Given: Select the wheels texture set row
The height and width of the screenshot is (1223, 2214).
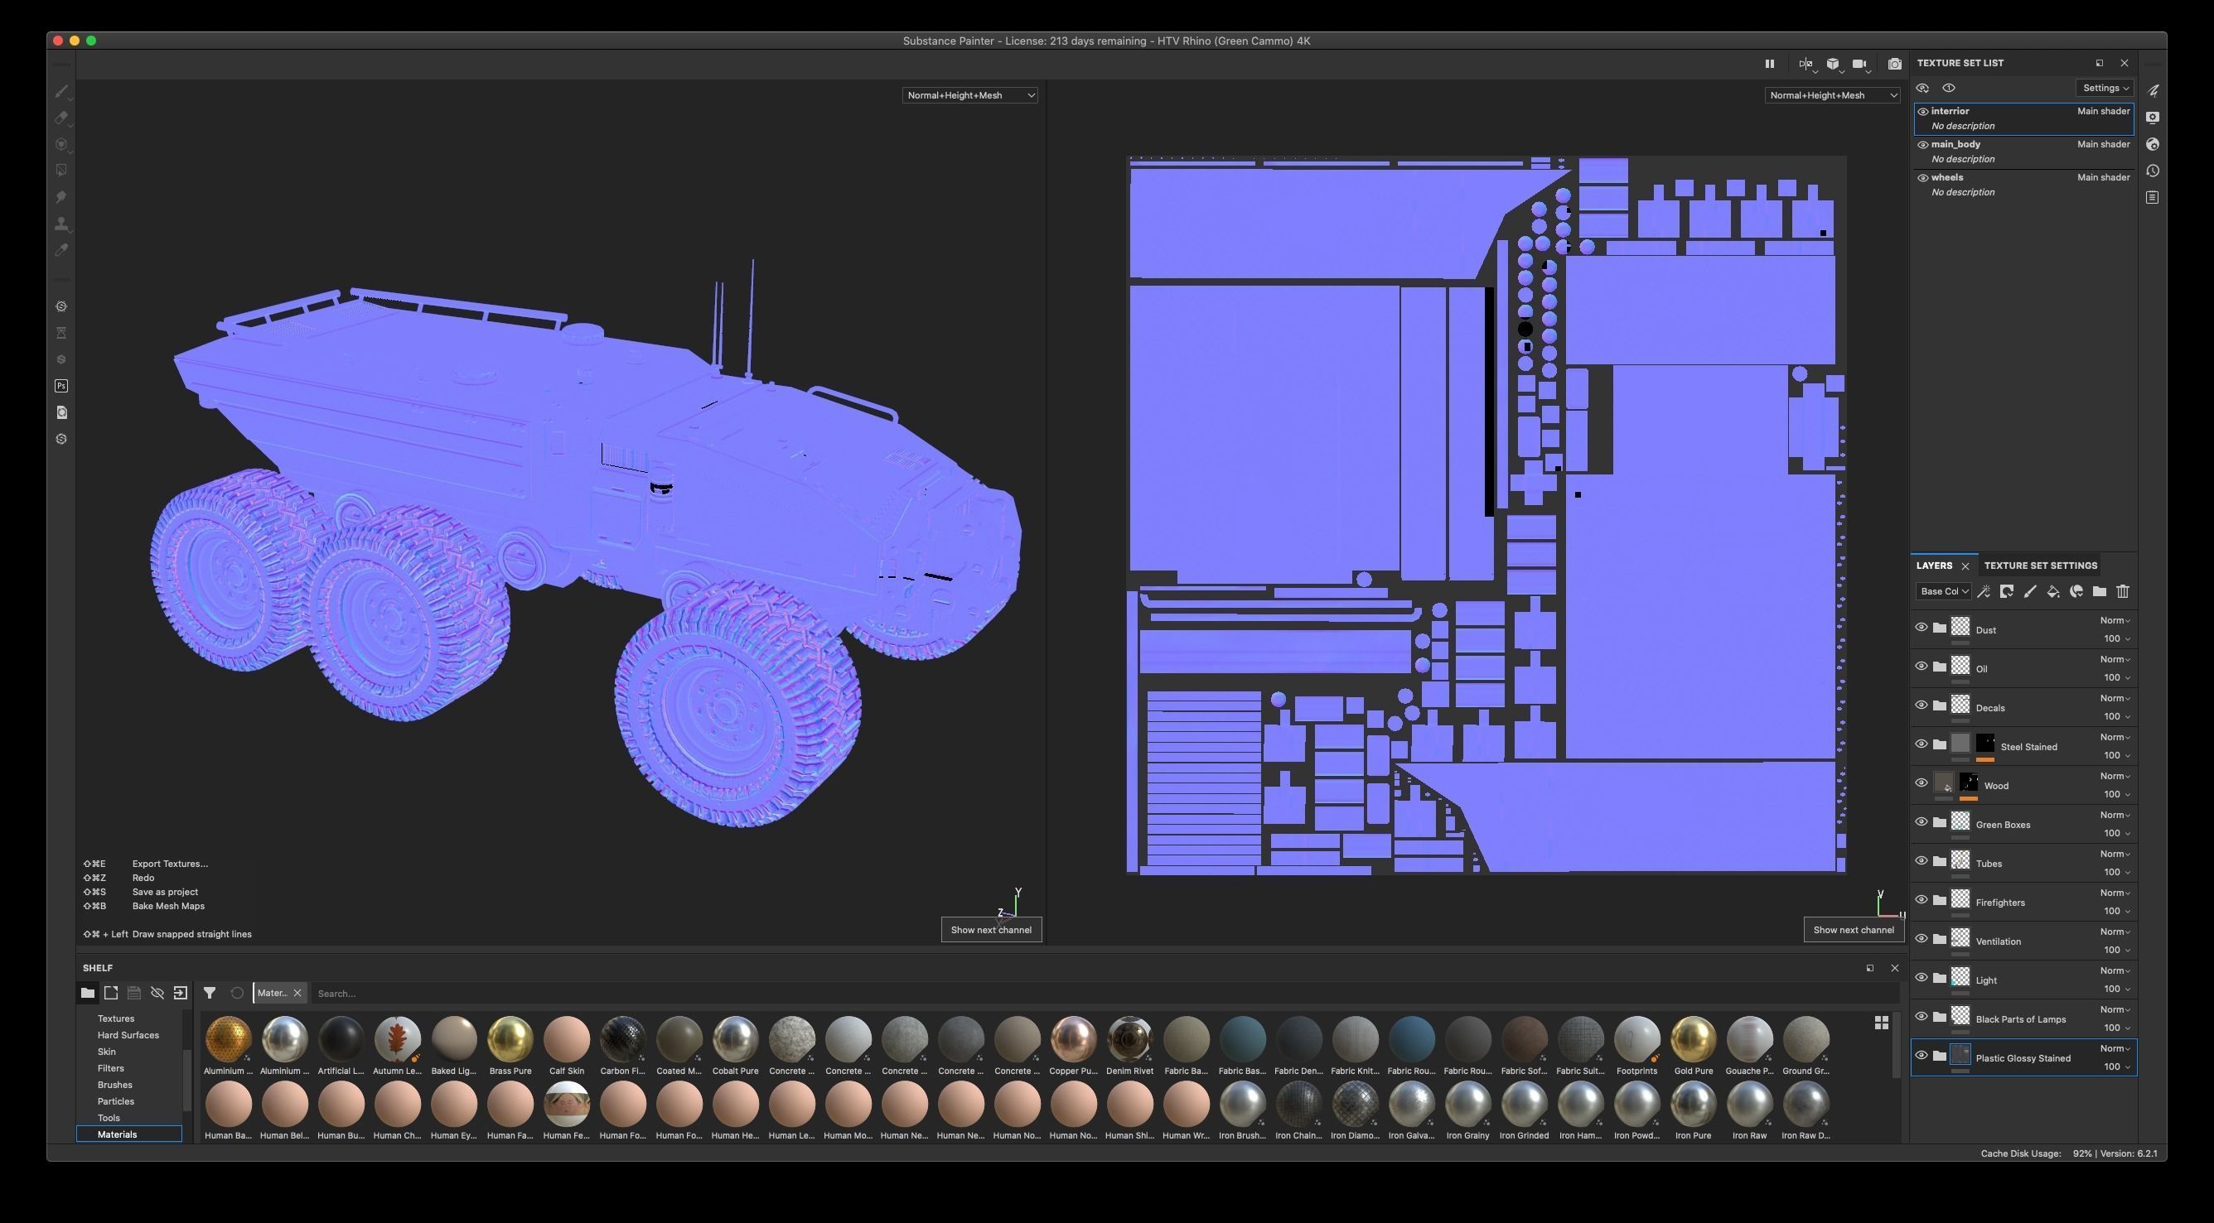Looking at the screenshot, I should tap(2024, 185).
